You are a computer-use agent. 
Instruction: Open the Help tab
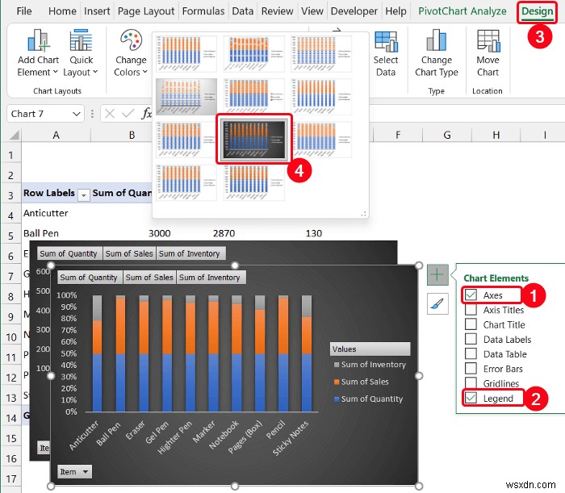pyautogui.click(x=395, y=11)
